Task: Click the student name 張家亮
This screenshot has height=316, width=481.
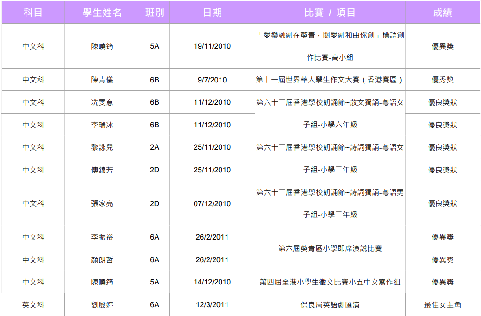Action: pos(102,203)
